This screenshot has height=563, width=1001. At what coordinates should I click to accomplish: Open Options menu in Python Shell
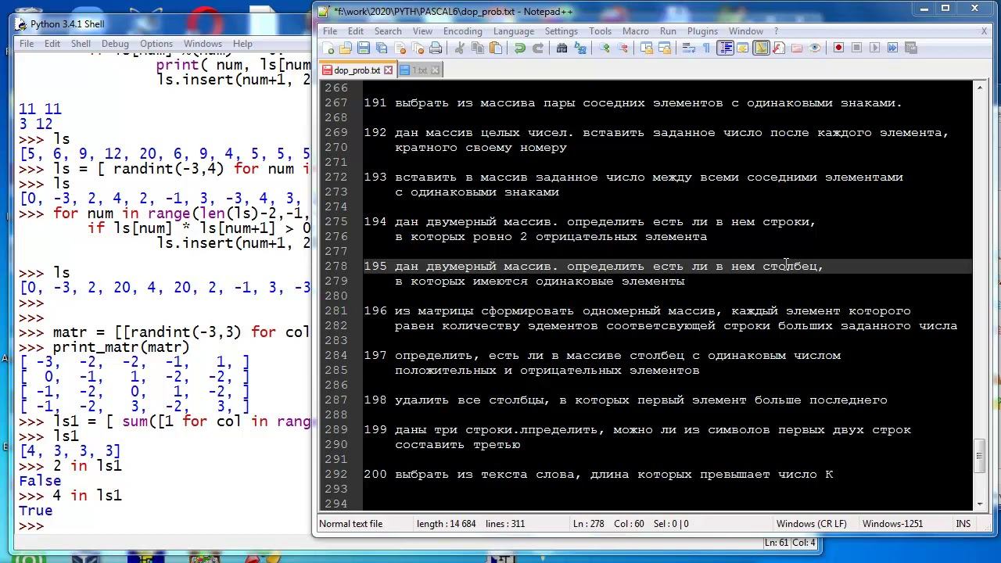[156, 44]
